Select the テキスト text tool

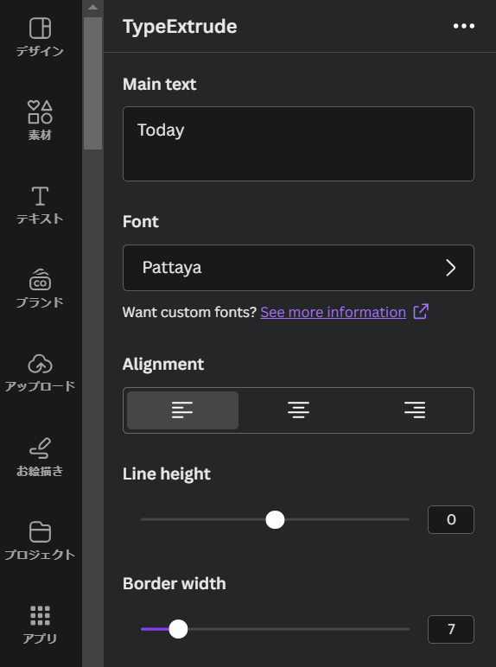40,205
